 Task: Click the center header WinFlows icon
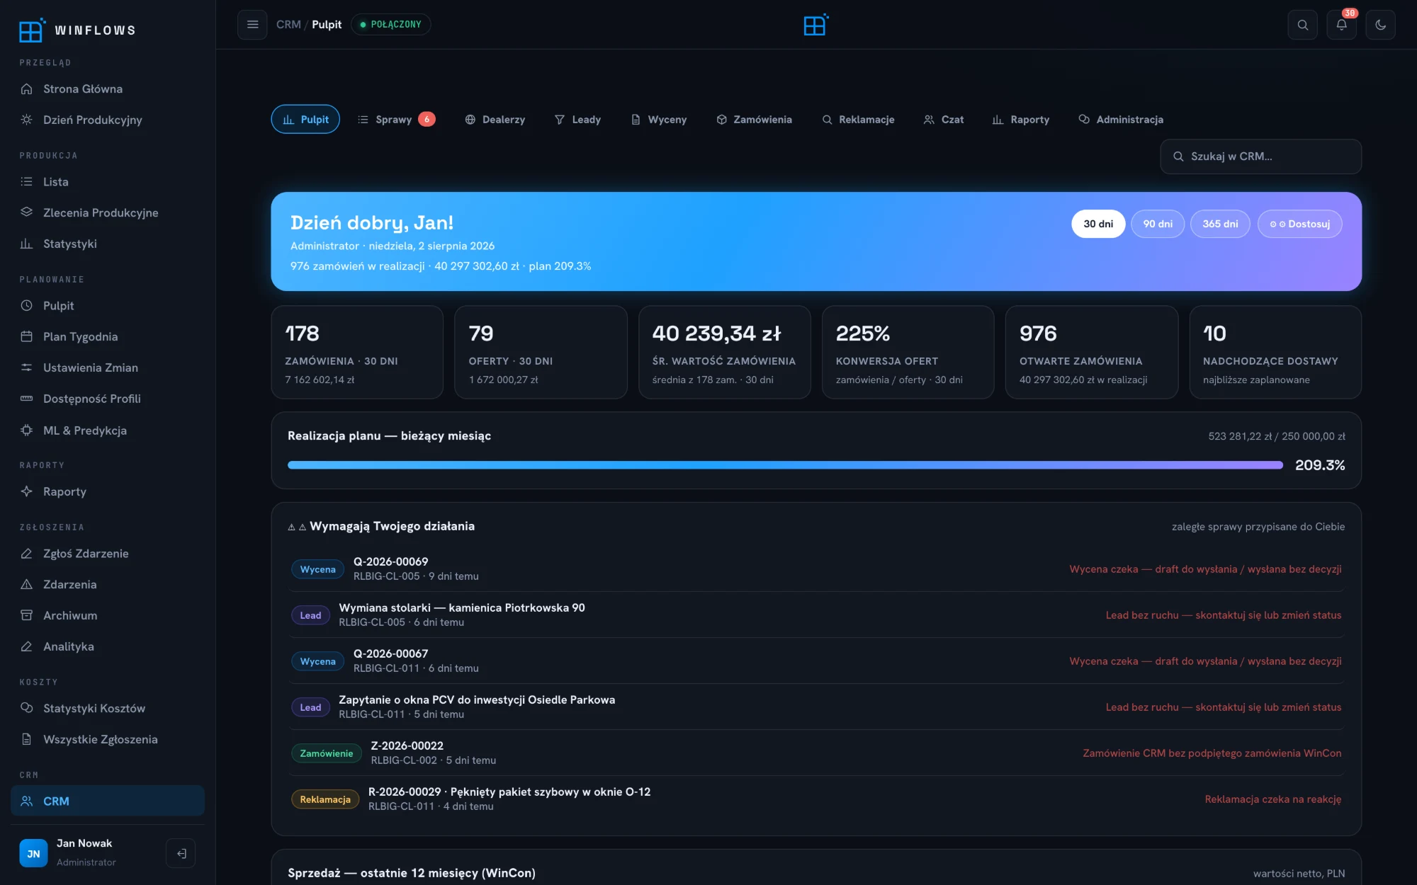[815, 25]
